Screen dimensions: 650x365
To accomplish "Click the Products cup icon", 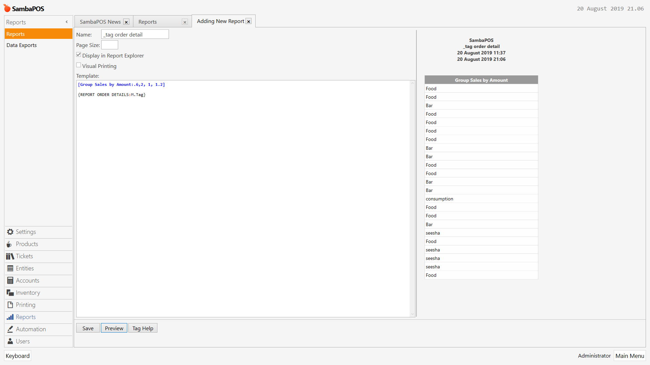I will (x=9, y=244).
